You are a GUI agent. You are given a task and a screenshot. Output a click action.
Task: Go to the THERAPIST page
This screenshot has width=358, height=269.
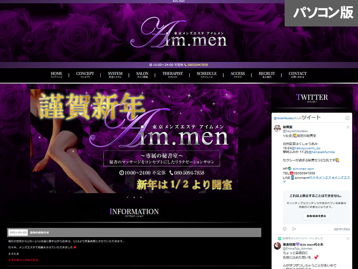pos(172,75)
